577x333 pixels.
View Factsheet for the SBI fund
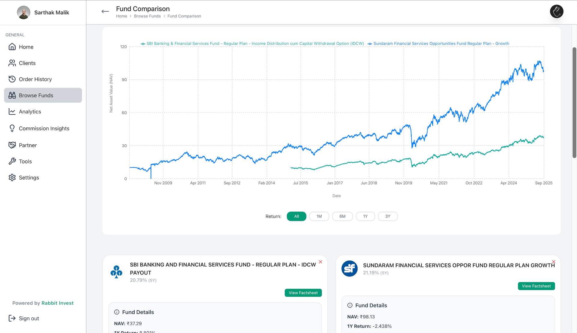[303, 292]
